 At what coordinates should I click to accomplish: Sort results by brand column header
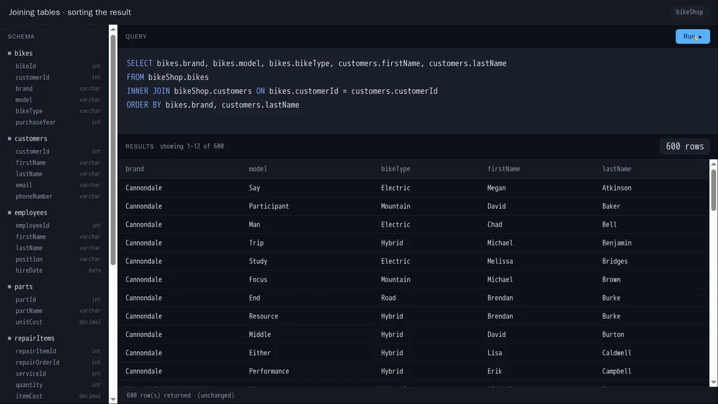click(135, 169)
